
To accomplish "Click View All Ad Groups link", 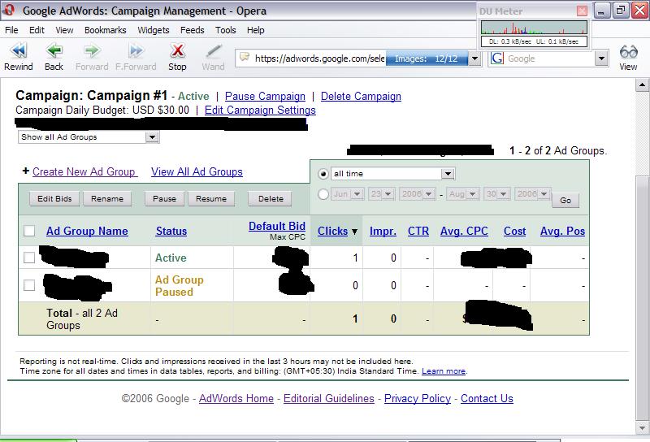I will (197, 171).
